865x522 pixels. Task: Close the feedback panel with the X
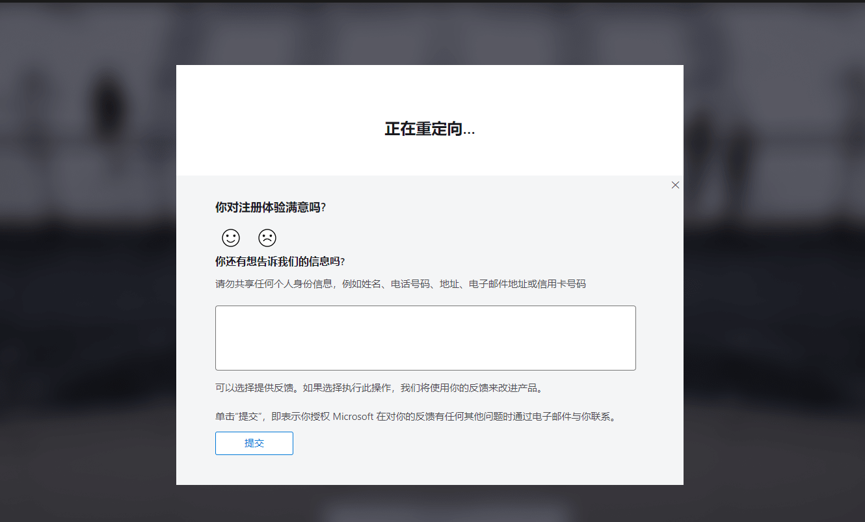pos(675,185)
